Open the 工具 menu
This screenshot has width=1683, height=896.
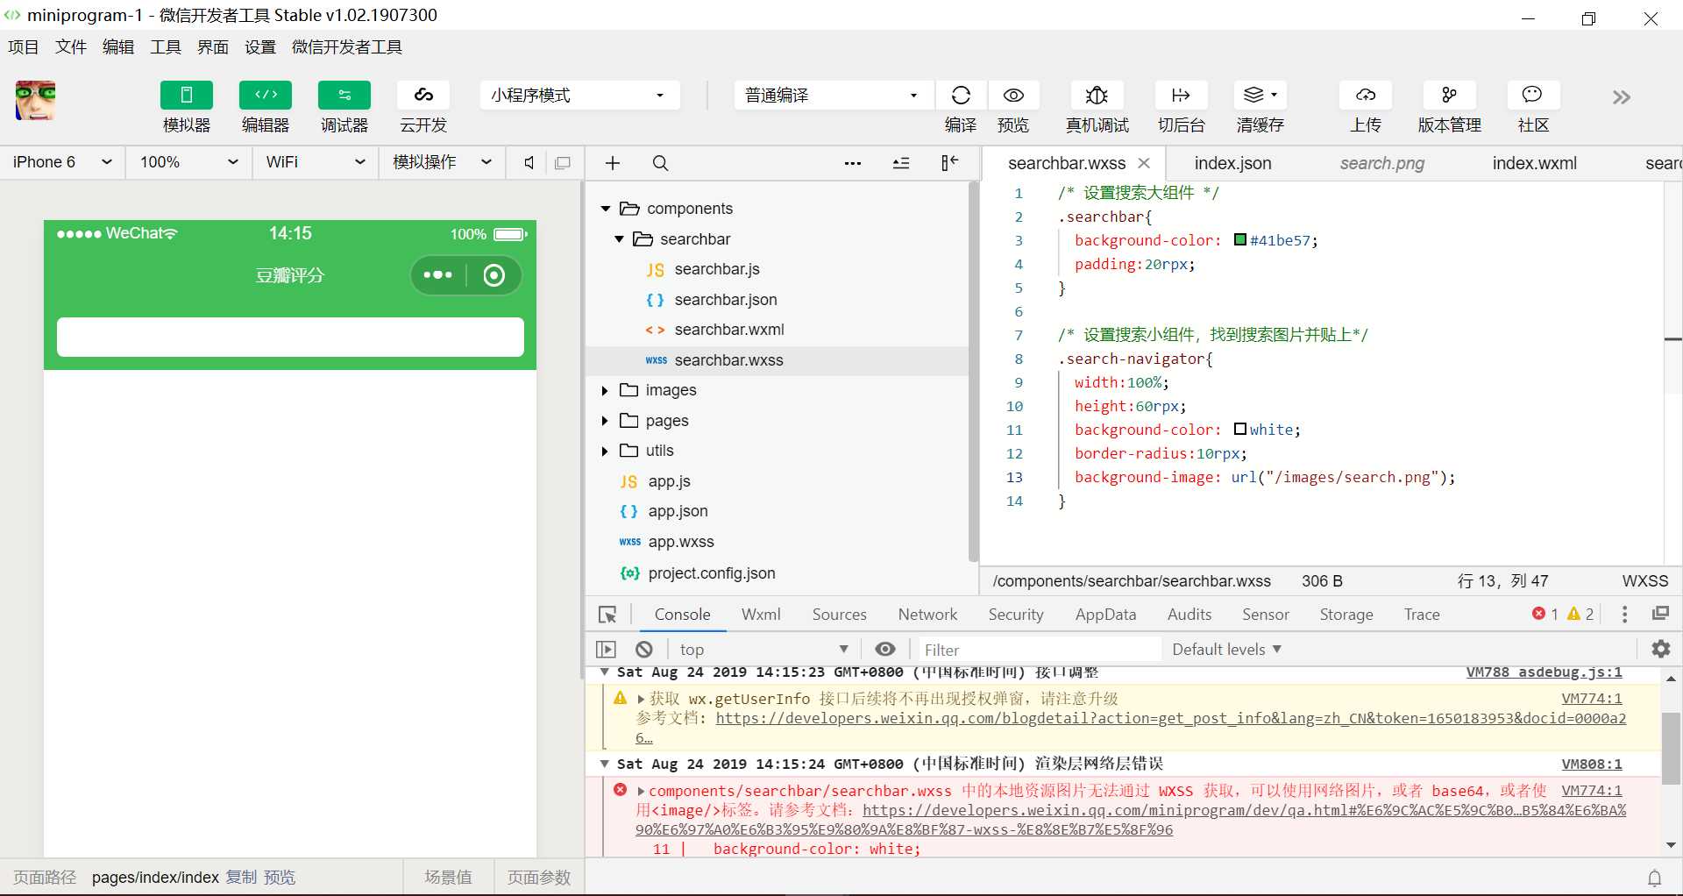(x=166, y=47)
